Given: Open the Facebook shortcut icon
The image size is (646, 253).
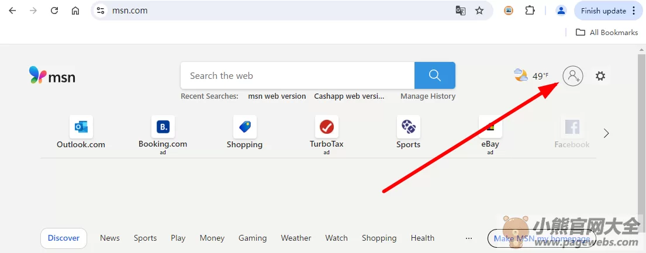Looking at the screenshot, I should pyautogui.click(x=572, y=127).
